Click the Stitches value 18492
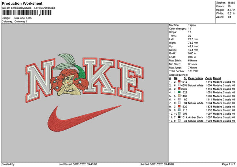The height and width of the screenshot is (167, 237). [x=231, y=3]
